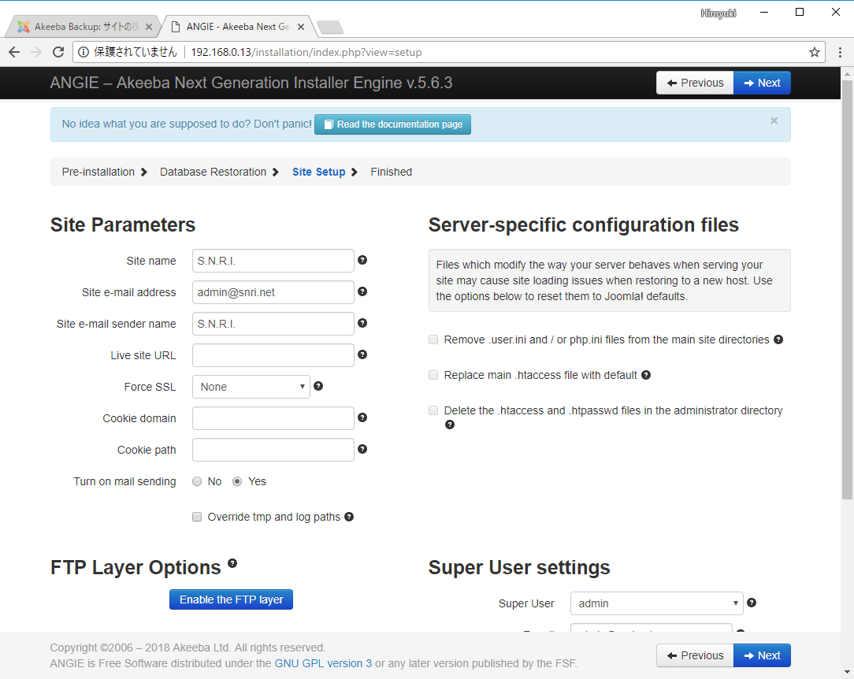Open a new browser tab

coord(329,28)
